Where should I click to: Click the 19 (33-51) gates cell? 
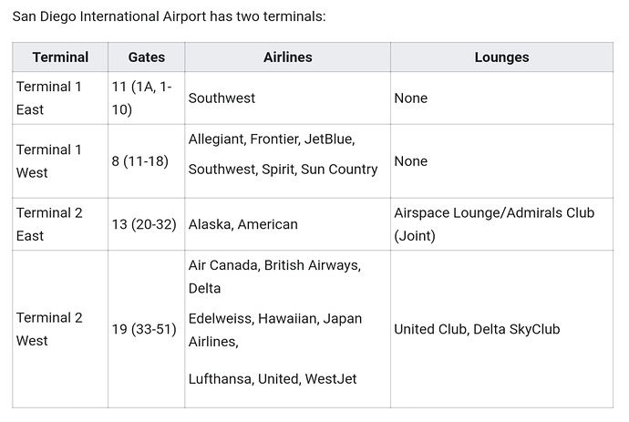tap(147, 329)
